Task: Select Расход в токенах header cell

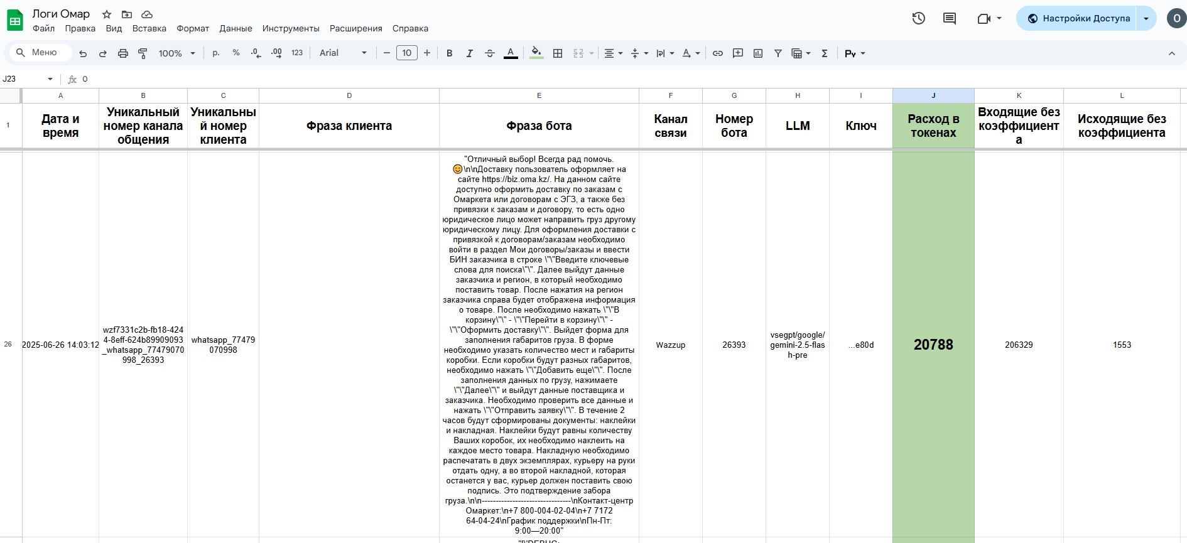Action: 933,126
